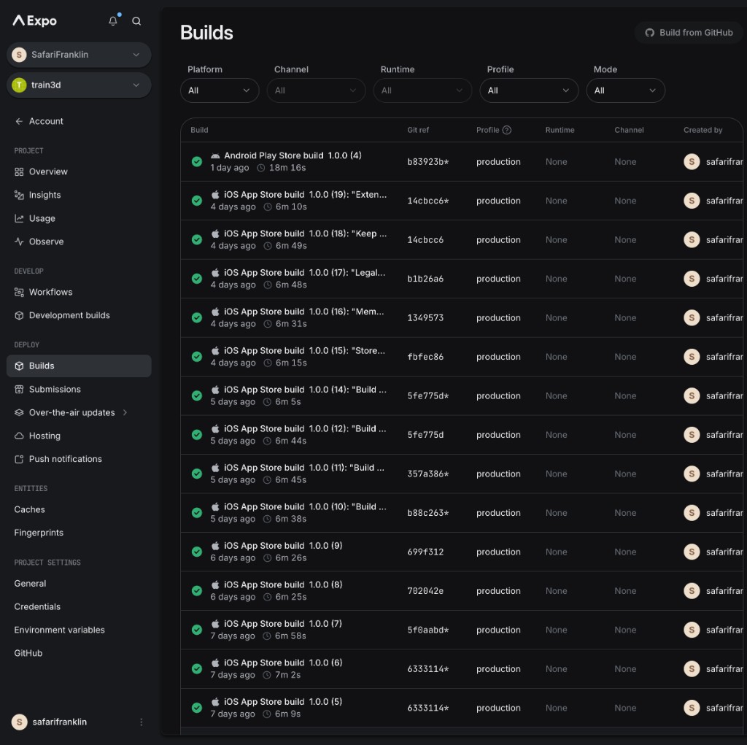
Task: Click the clock duration 18m 16s
Action: 281,168
